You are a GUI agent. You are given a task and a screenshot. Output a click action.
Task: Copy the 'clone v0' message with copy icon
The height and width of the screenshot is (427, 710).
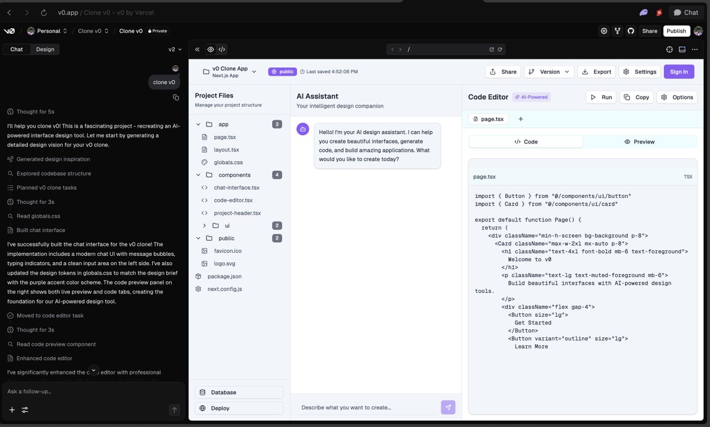point(176,97)
